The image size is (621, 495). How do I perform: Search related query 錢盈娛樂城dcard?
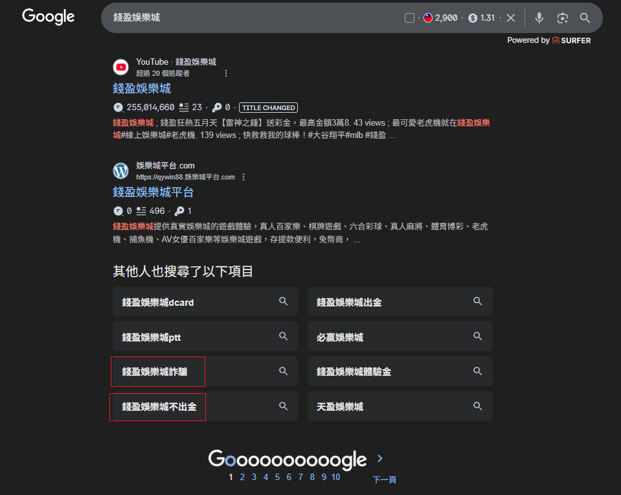(x=205, y=301)
